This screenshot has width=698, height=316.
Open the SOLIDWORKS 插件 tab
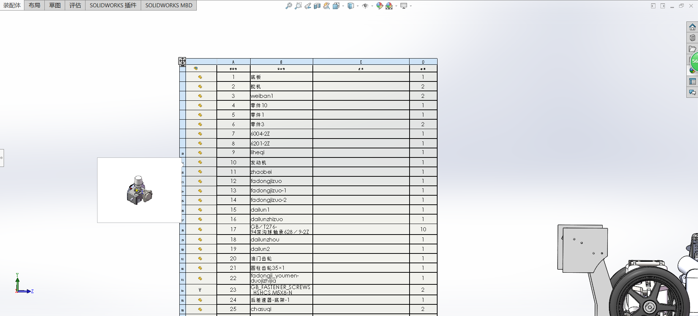pyautogui.click(x=113, y=5)
